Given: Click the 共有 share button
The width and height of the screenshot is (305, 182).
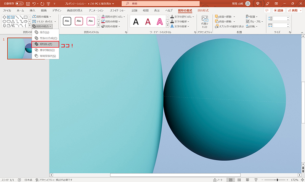Looking at the screenshot, I should click(x=295, y=10).
